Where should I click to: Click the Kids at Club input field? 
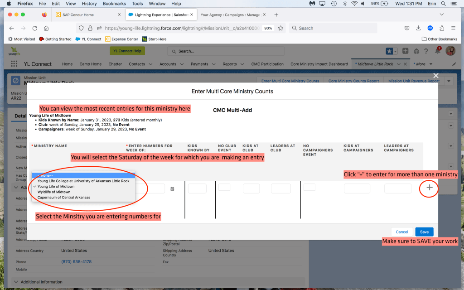click(x=251, y=188)
